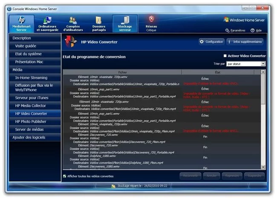Open Stockage serveur section

coord(125,24)
